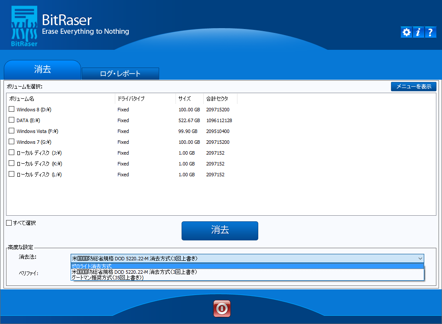The width and height of the screenshot is (442, 324).
Task: Click the BitRaser logo icon
Action: pyautogui.click(x=24, y=26)
